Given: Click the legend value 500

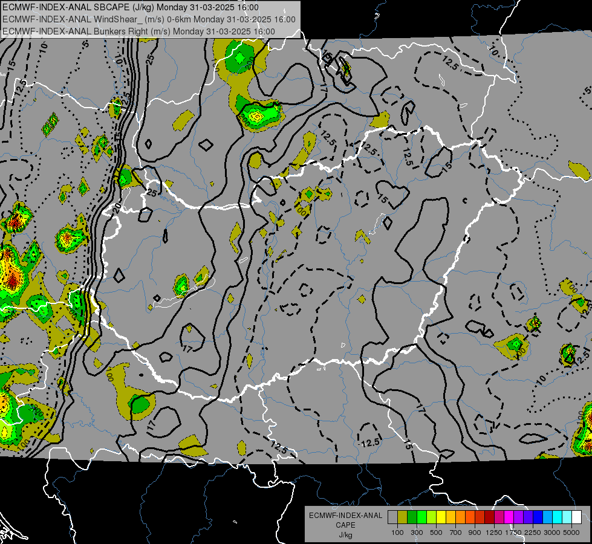Looking at the screenshot, I should click(x=436, y=533).
